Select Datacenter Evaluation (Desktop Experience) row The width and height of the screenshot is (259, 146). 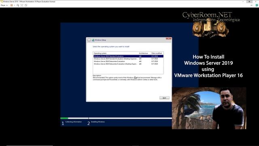128,64
